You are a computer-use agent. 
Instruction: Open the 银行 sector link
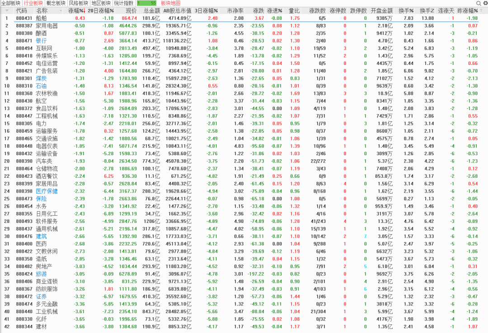coord(41,41)
